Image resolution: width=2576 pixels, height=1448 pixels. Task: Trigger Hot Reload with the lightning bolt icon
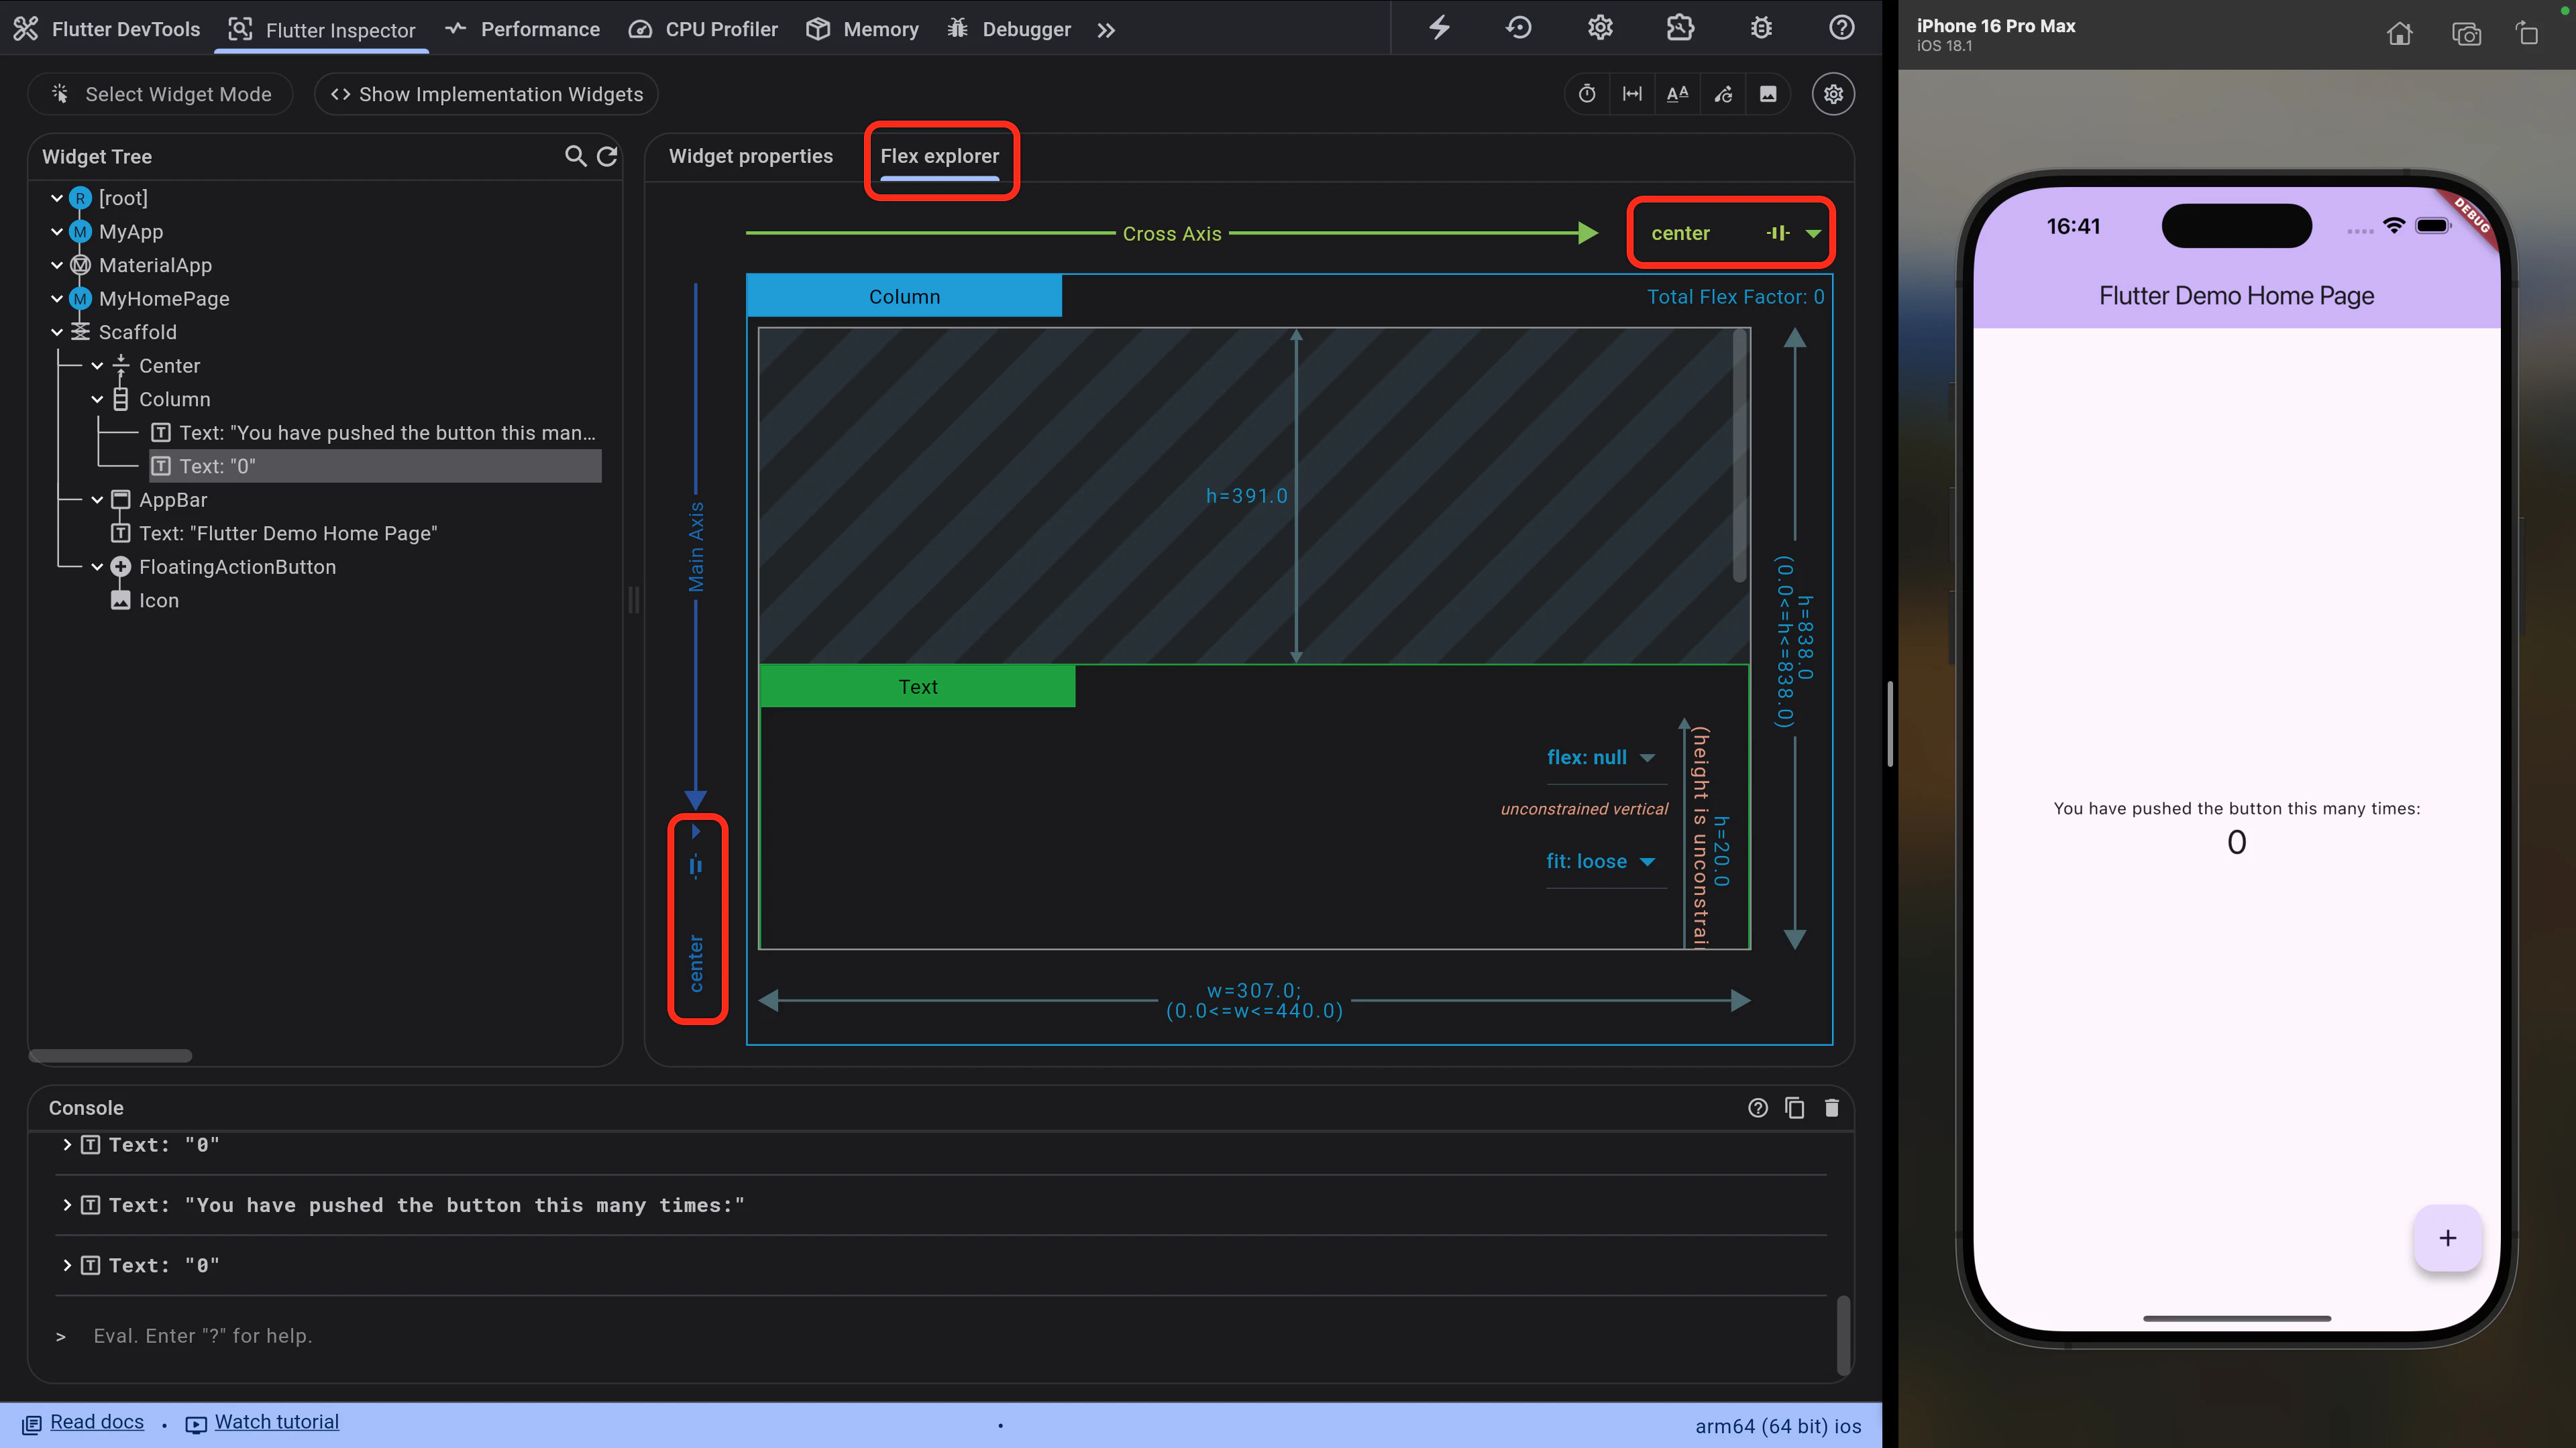pos(1438,28)
